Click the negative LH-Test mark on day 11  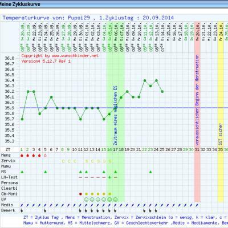click(x=80, y=177)
